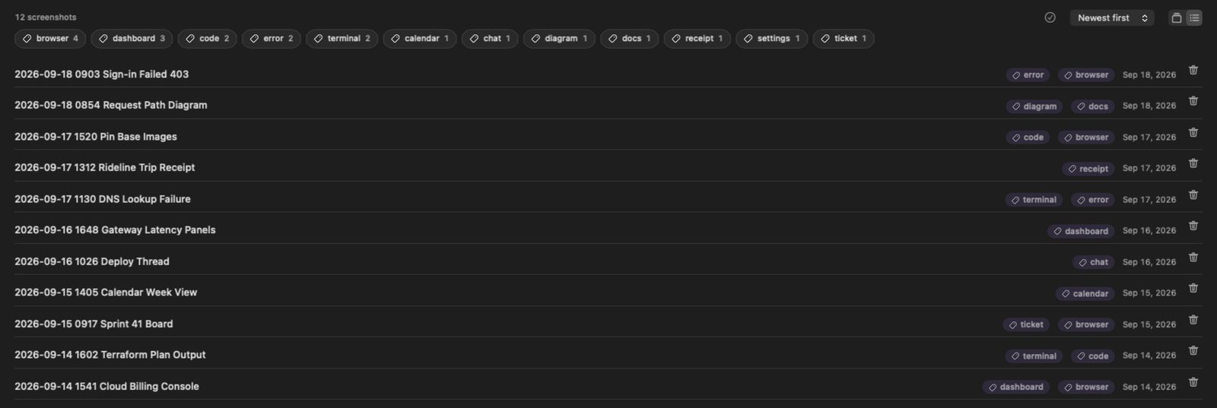This screenshot has height=408, width=1217.
Task: Open 2026-09-17 1312 Rideline Trip Receipt
Action: [104, 168]
